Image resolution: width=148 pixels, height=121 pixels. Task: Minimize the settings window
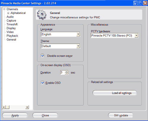coord(135,3)
